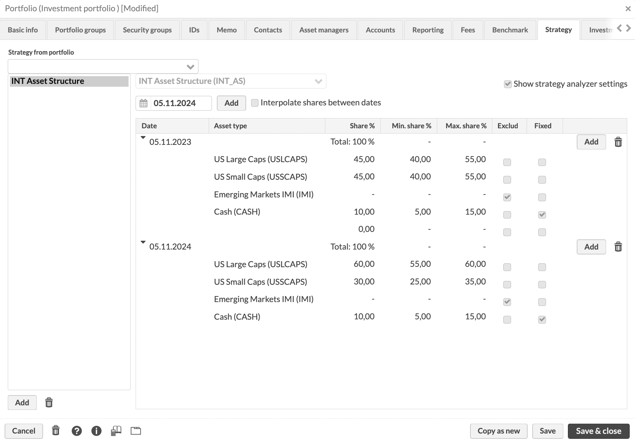The image size is (635, 442).
Task: Click Add below the strategy list
Action: point(22,403)
